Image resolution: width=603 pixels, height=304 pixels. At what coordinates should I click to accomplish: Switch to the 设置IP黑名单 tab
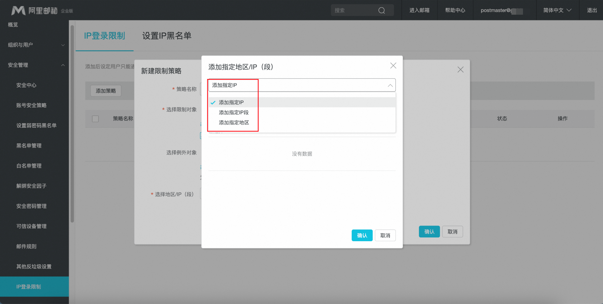[167, 36]
